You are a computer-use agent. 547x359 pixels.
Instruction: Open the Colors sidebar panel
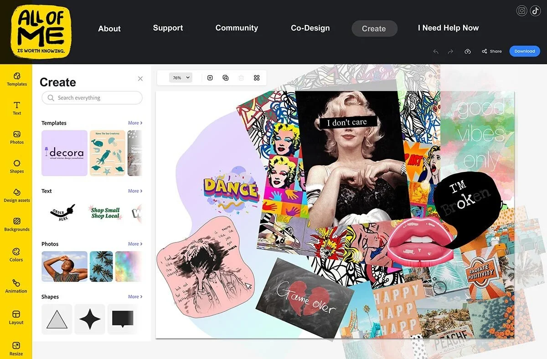(x=16, y=255)
